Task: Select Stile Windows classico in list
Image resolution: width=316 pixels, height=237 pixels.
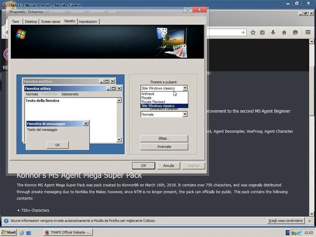Action: coord(164,106)
